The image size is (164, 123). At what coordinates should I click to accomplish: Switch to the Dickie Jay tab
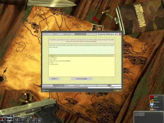coord(70,34)
